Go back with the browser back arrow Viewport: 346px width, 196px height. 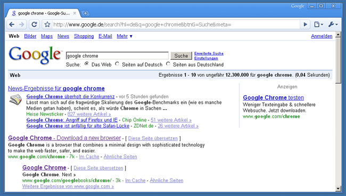(12, 24)
